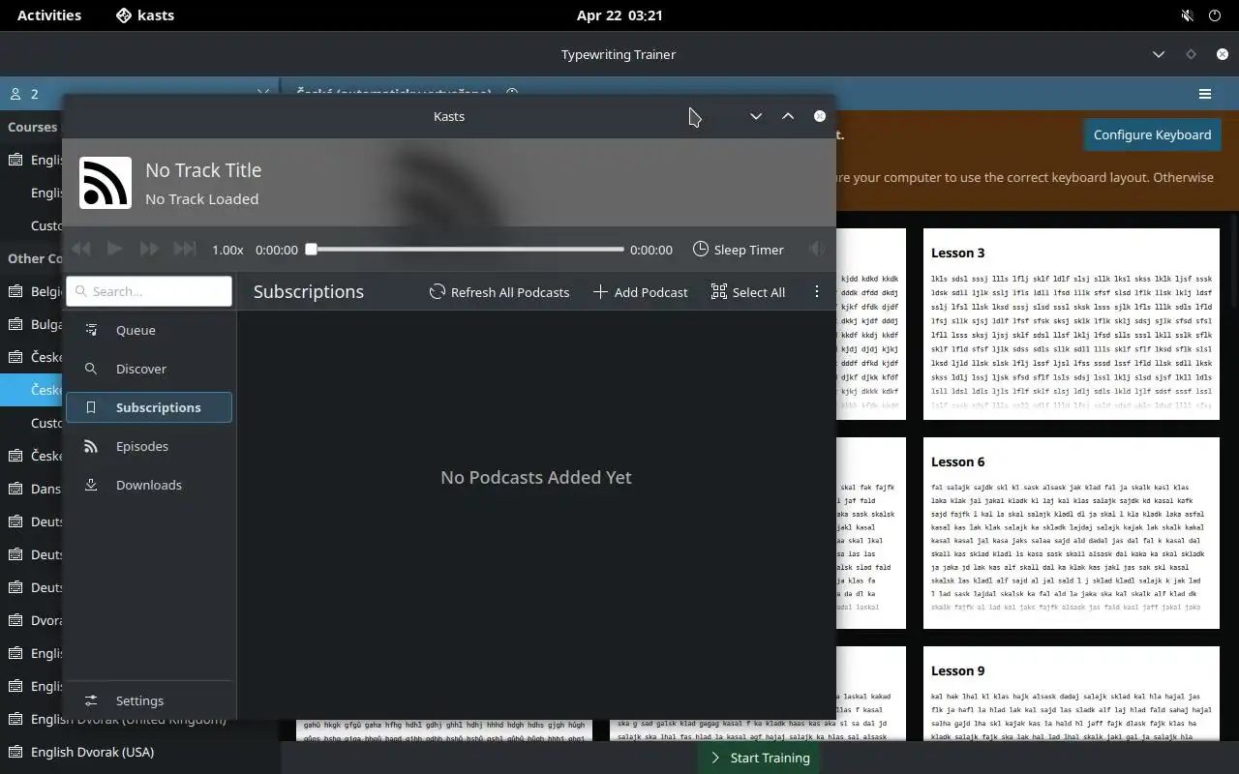Viewport: 1239px width, 774px height.
Task: Open the Episodes page in Kasts sidebar
Action: tap(149, 446)
